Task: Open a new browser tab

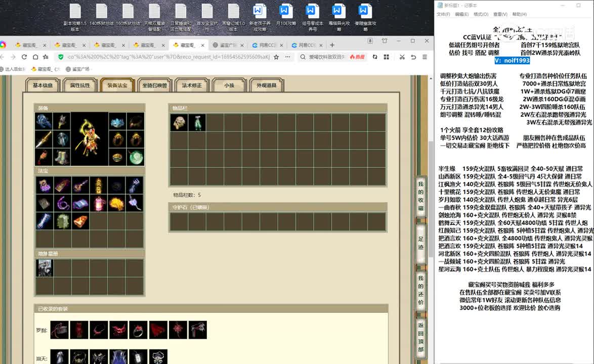Action: [x=332, y=45]
